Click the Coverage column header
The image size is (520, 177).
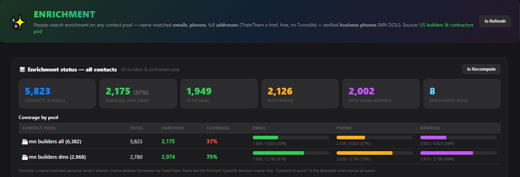click(218, 128)
